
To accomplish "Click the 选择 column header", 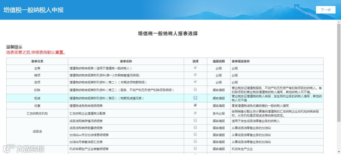I will pos(195,61).
